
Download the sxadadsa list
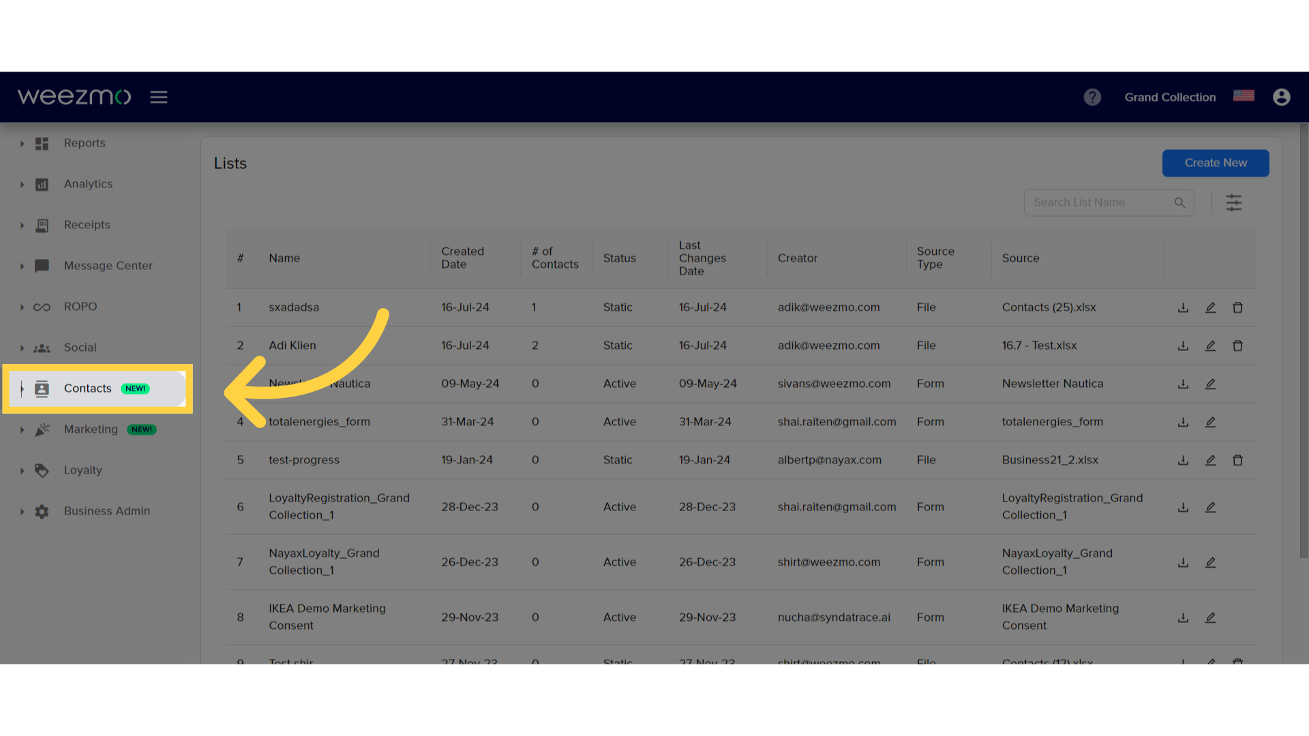pyautogui.click(x=1183, y=307)
